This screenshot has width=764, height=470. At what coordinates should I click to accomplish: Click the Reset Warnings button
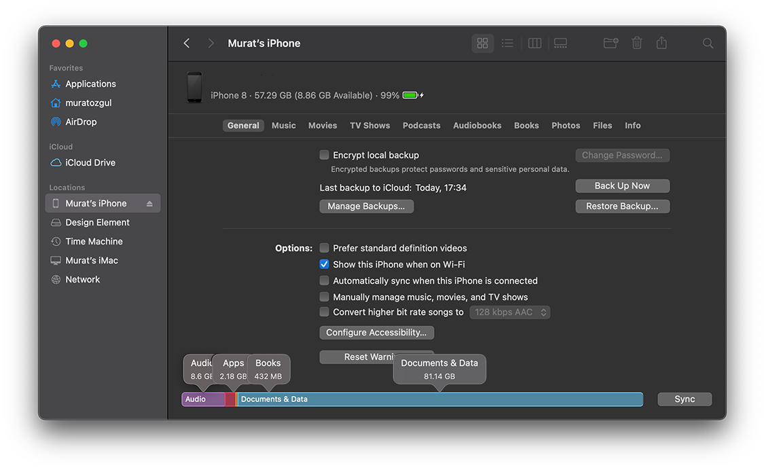point(377,357)
